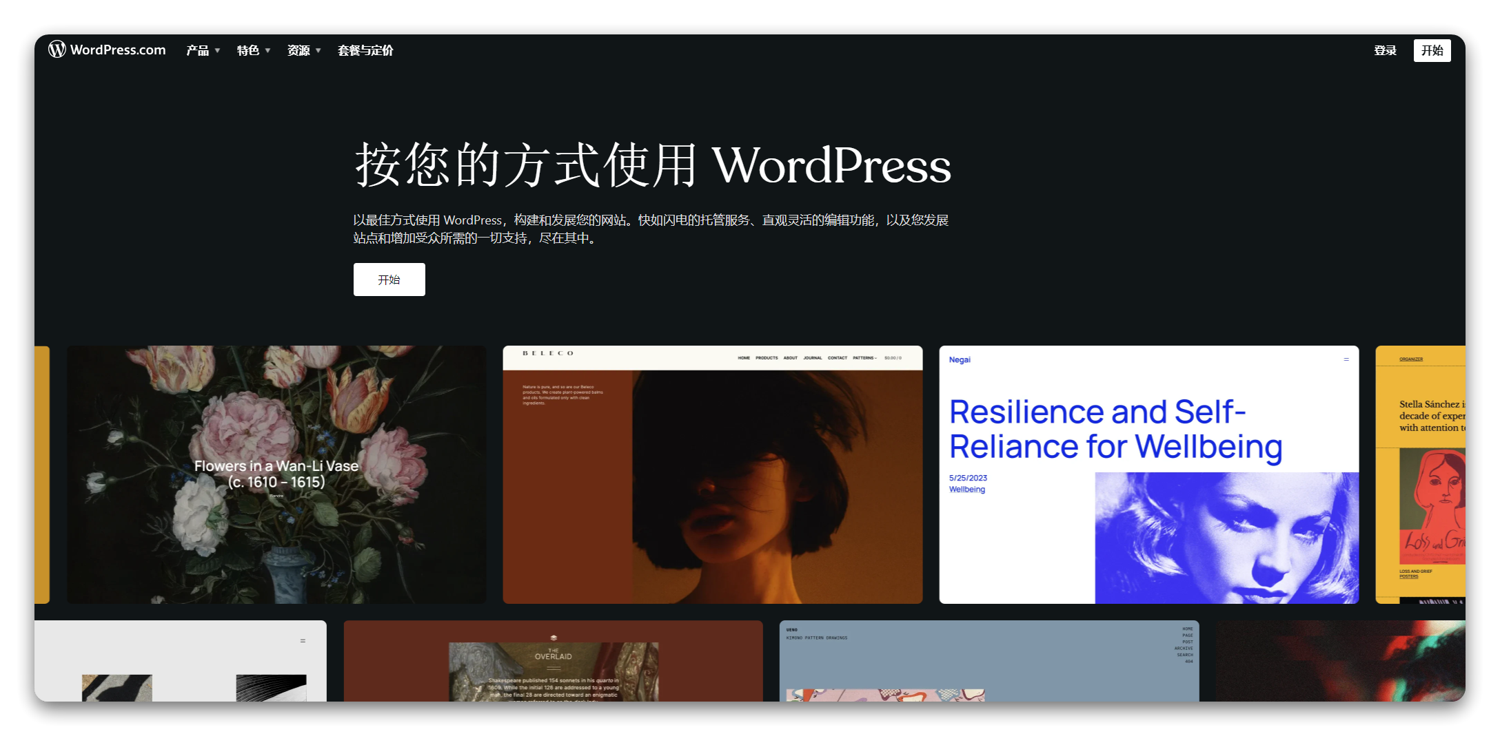Open The Overlaid theme preview
Screen dimensions: 1500x736
(x=554, y=661)
